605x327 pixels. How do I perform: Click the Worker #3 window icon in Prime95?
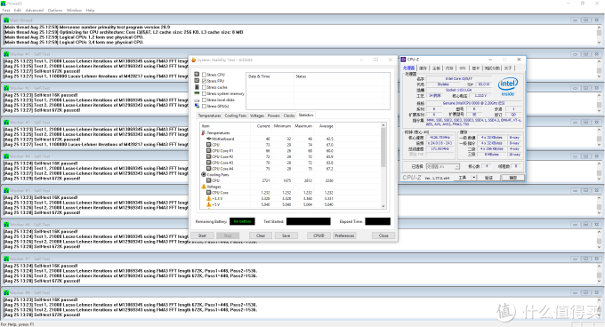point(6,122)
